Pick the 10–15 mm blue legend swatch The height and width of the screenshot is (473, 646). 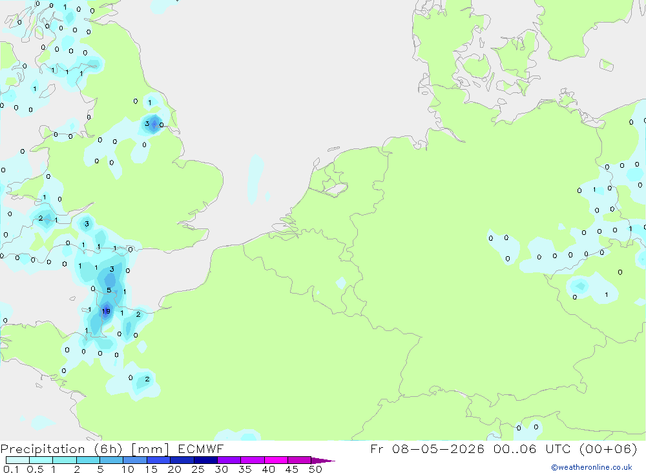tap(135, 460)
